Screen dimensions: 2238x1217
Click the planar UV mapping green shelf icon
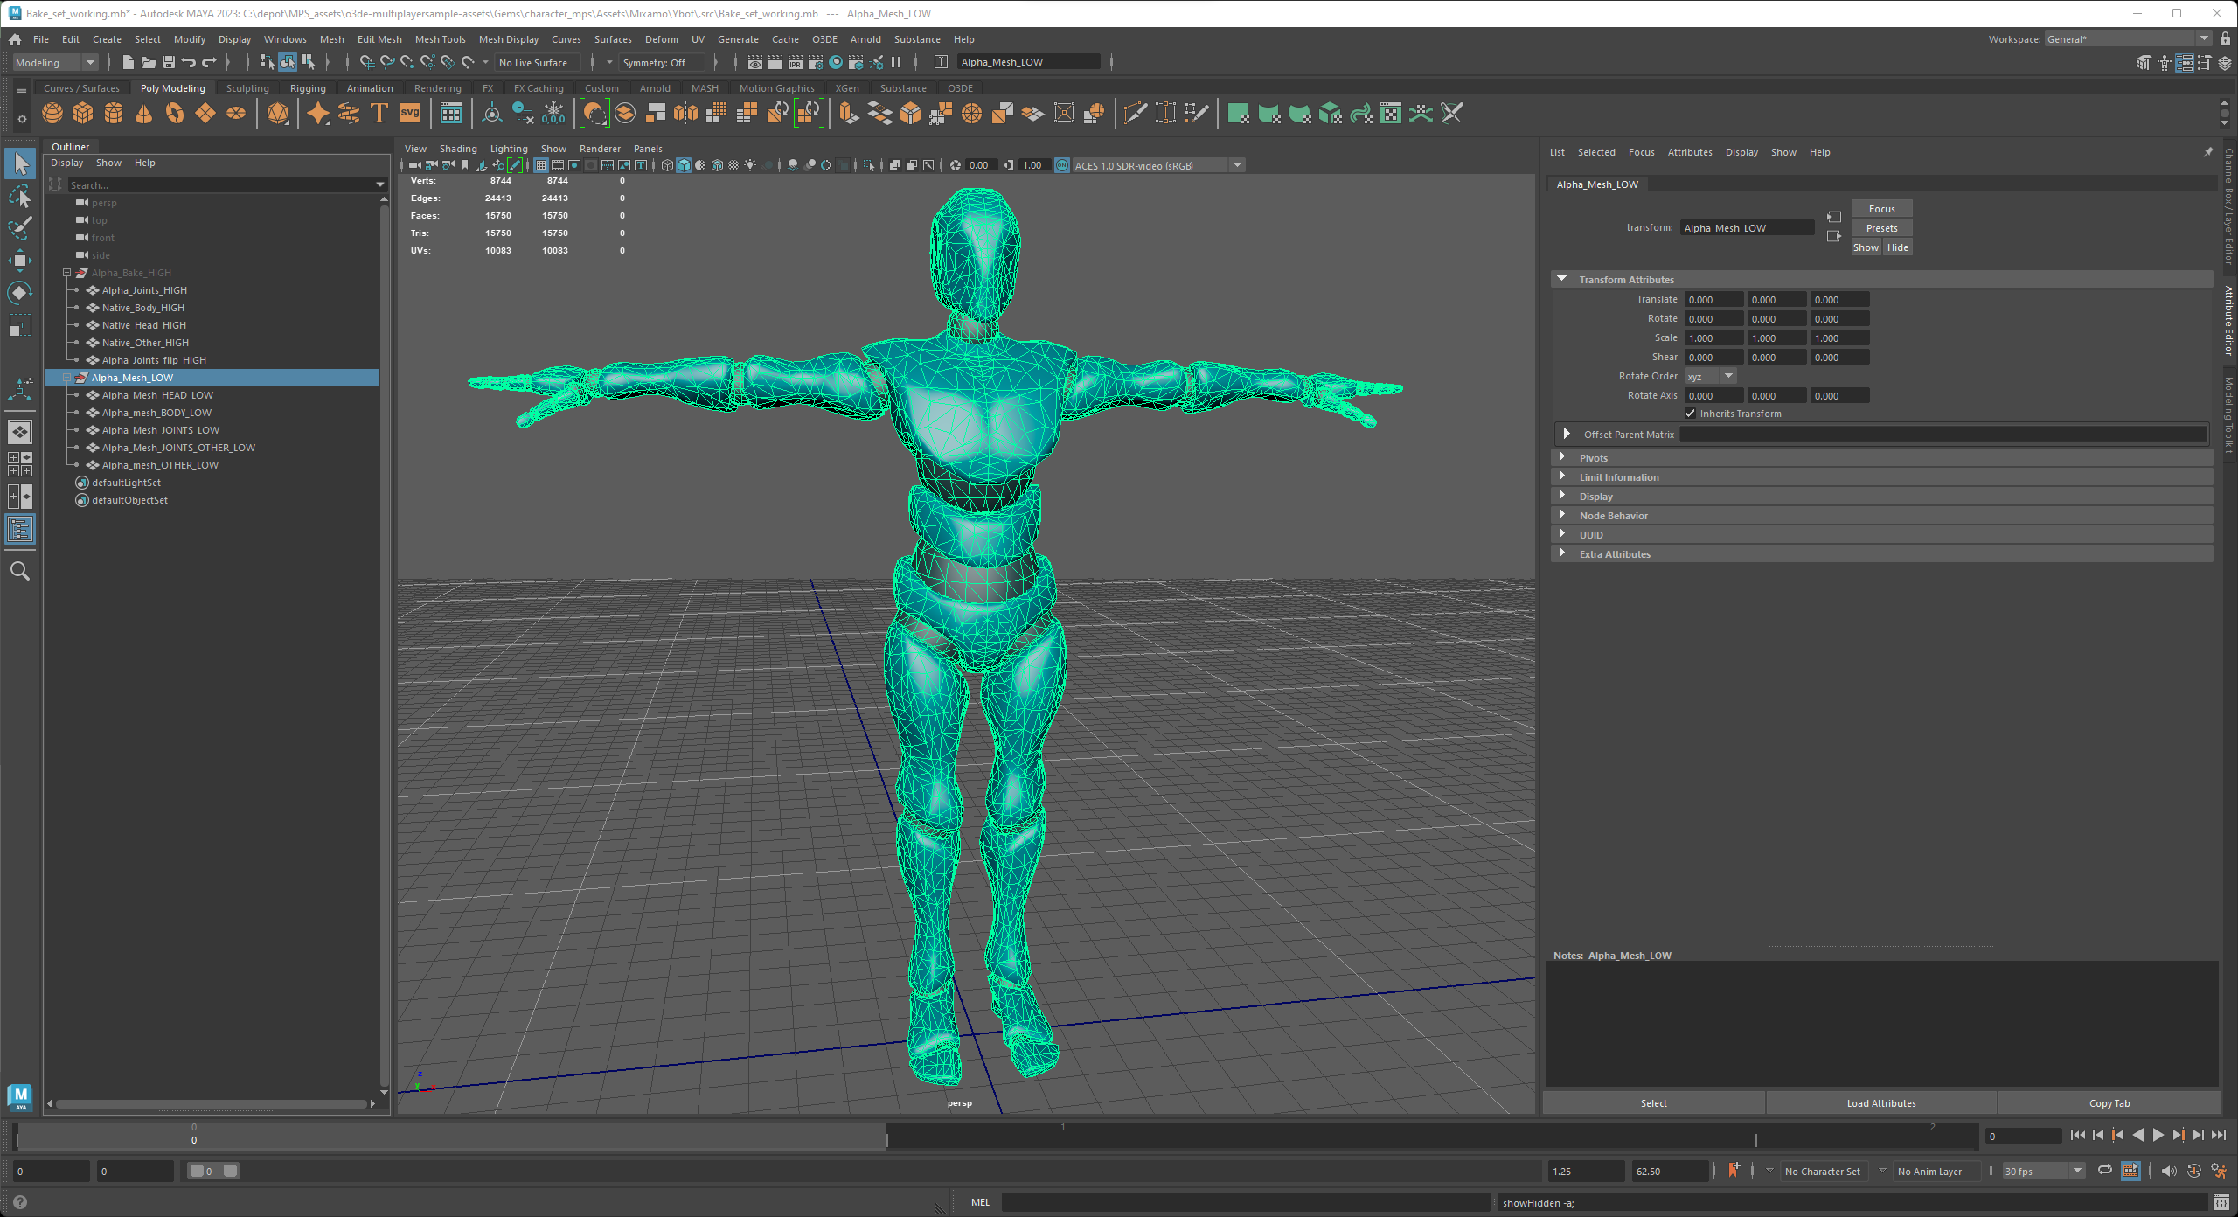click(x=1238, y=114)
